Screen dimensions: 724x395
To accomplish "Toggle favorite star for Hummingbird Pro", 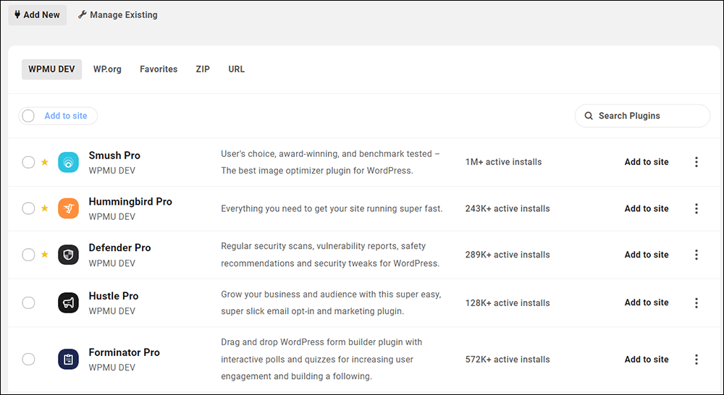I will [x=45, y=208].
